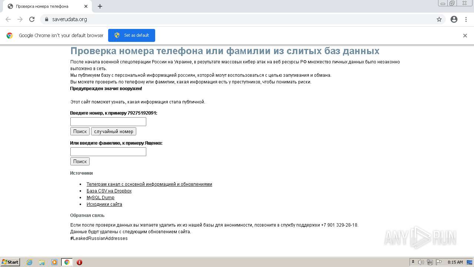The image size is (474, 267).
Task: Focus the phone number input field
Action: coord(108,122)
